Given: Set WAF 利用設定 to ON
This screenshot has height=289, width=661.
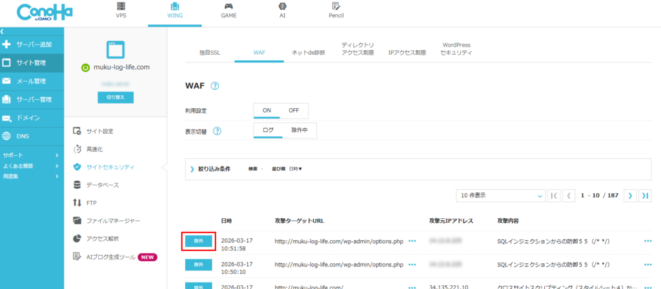Looking at the screenshot, I should pyautogui.click(x=267, y=111).
